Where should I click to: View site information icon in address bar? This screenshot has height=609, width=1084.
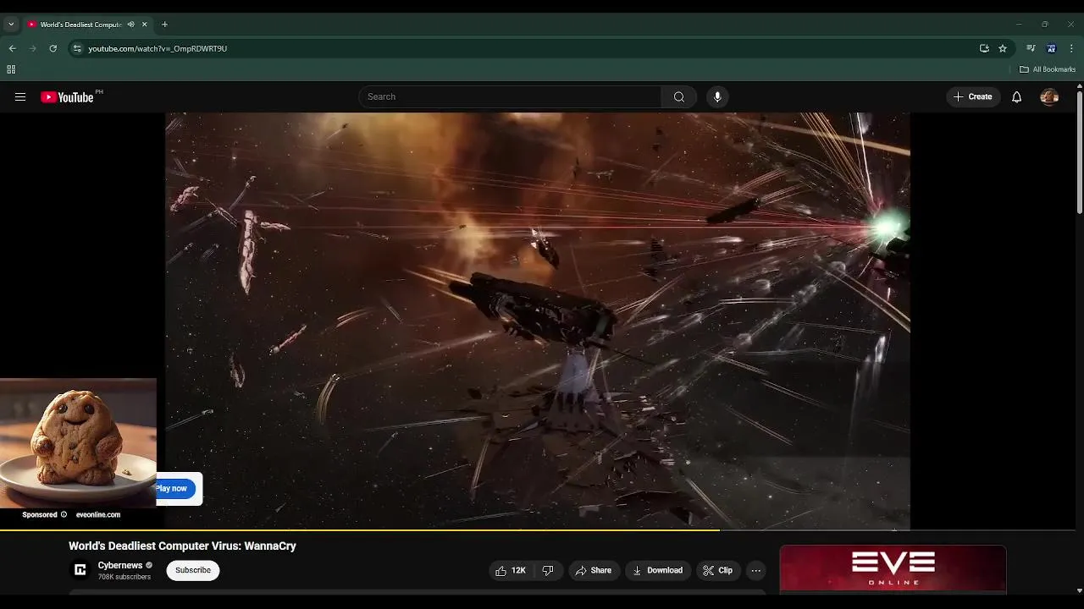77,48
